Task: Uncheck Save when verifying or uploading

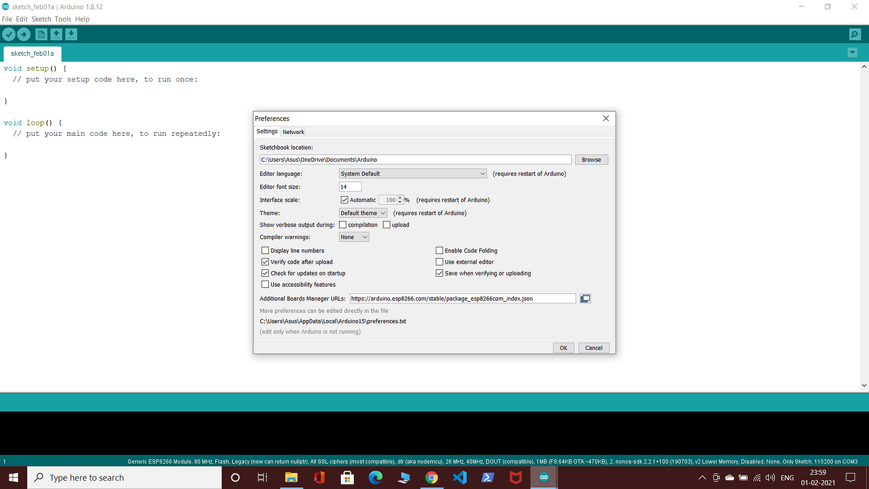Action: (439, 273)
